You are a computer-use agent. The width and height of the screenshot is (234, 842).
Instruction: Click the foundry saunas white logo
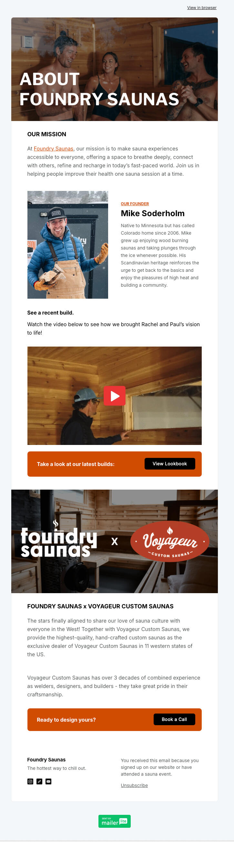(x=59, y=539)
